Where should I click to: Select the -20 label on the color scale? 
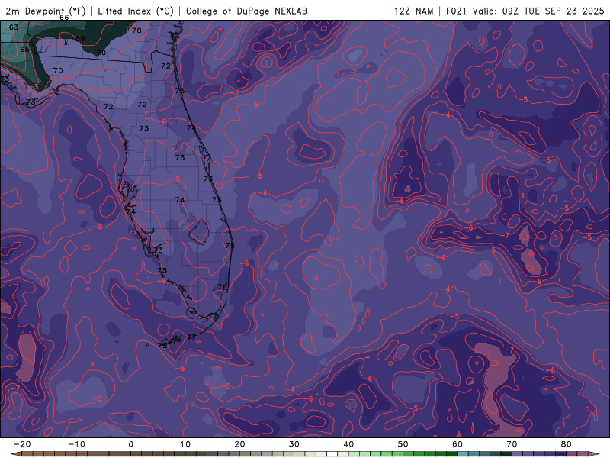pyautogui.click(x=22, y=444)
